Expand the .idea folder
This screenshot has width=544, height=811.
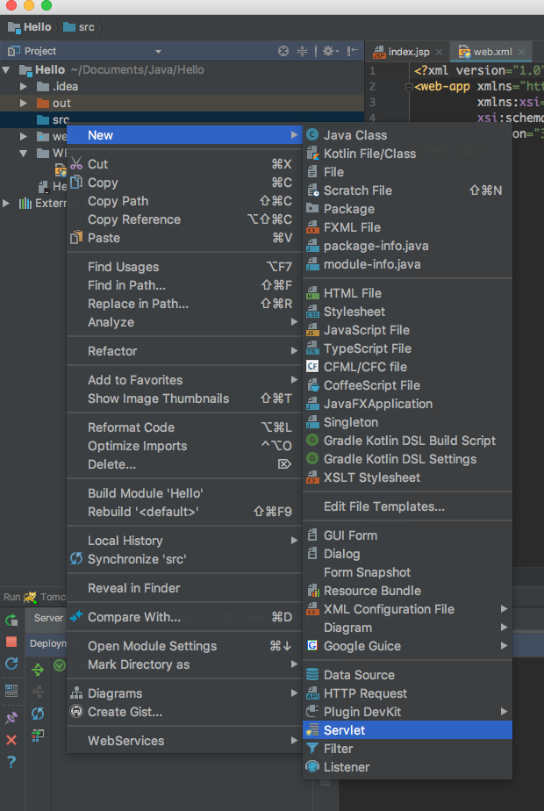pos(24,86)
